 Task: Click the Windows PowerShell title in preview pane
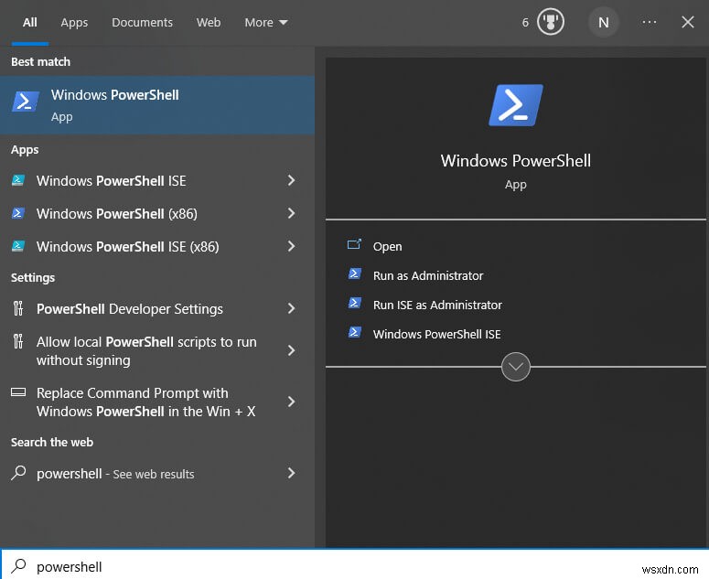click(x=515, y=160)
